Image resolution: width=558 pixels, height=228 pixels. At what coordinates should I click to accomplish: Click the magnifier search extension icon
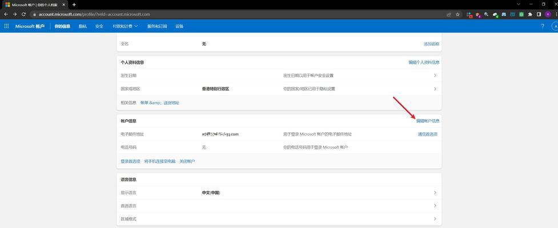pyautogui.click(x=487, y=15)
